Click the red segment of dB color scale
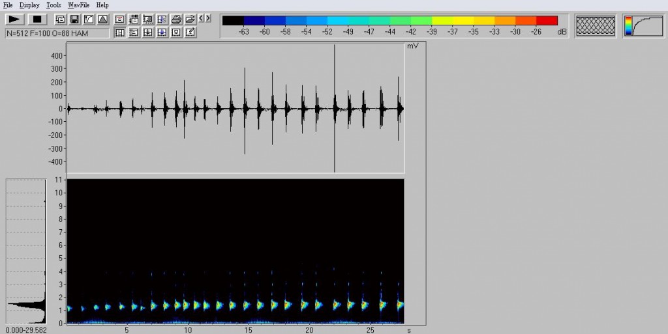Image resolution: width=668 pixels, height=334 pixels. 547,20
